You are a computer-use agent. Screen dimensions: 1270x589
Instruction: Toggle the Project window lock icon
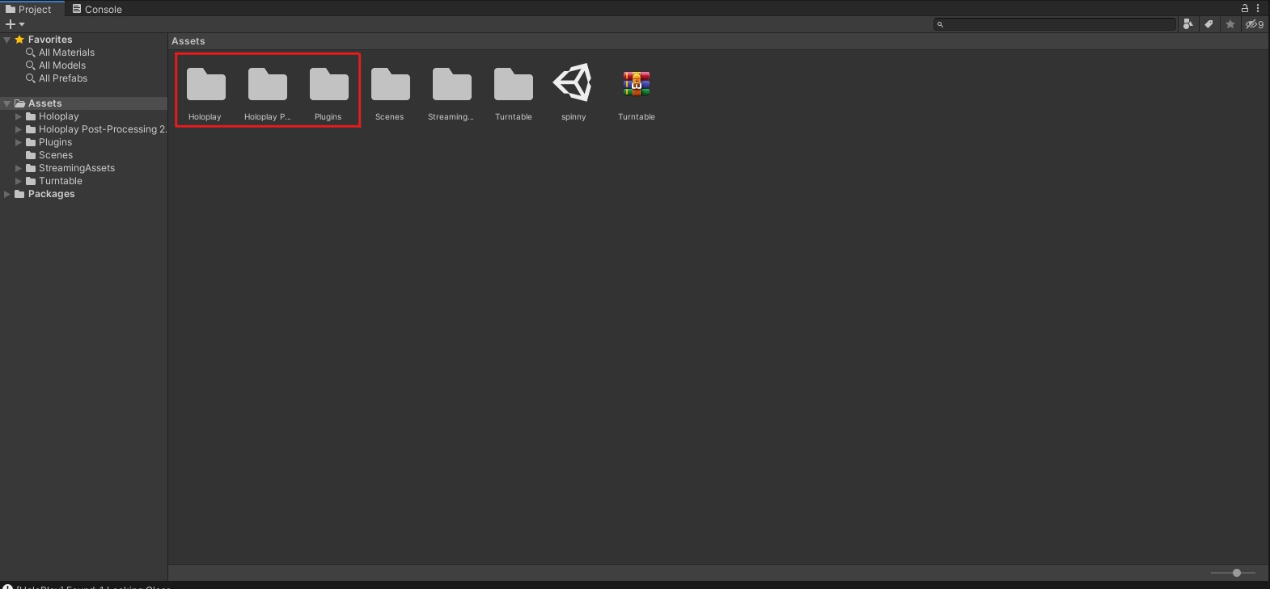click(1245, 8)
